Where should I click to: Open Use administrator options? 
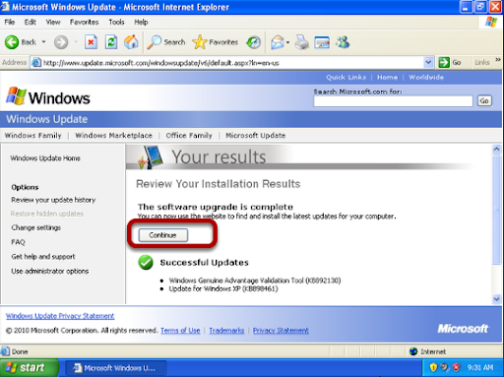[x=50, y=271]
